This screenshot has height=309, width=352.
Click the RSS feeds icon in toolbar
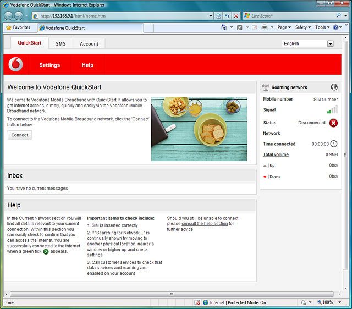[x=240, y=27]
